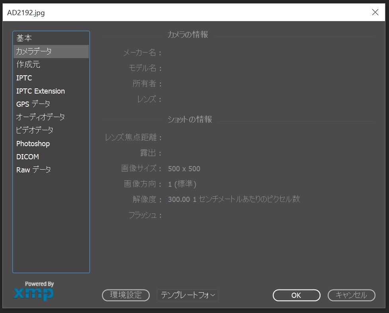
Task: Select the カメラデータ category
Action: (34, 51)
